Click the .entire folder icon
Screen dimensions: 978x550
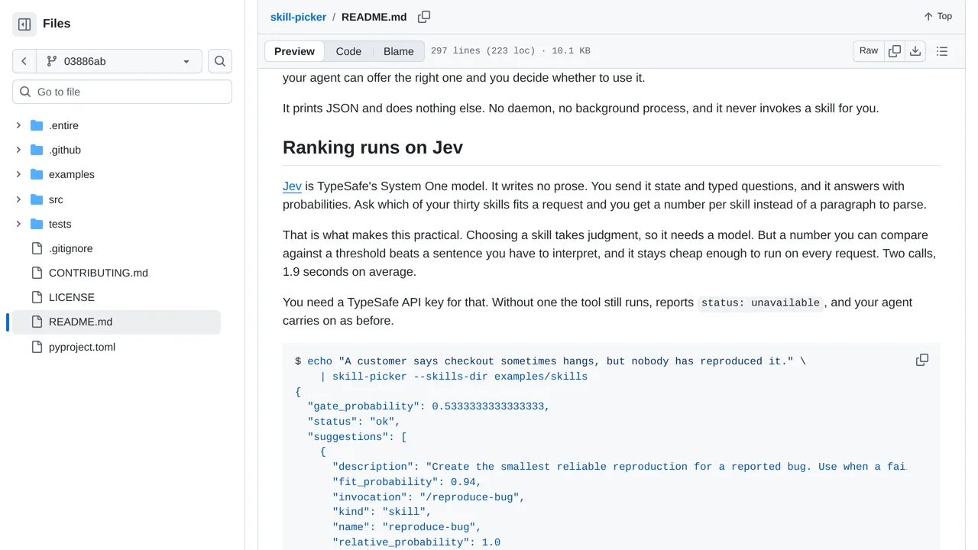(37, 125)
